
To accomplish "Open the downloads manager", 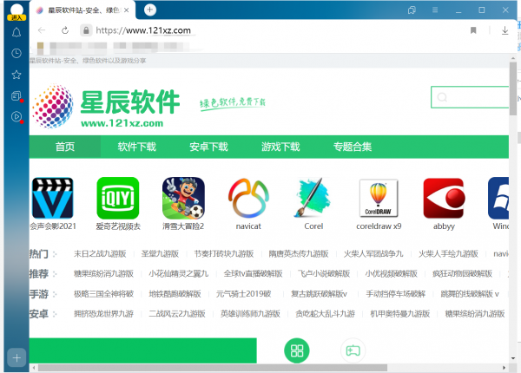I will (x=505, y=30).
